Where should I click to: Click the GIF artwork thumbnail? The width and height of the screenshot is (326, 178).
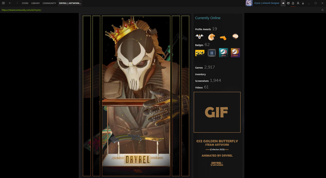tap(217, 112)
